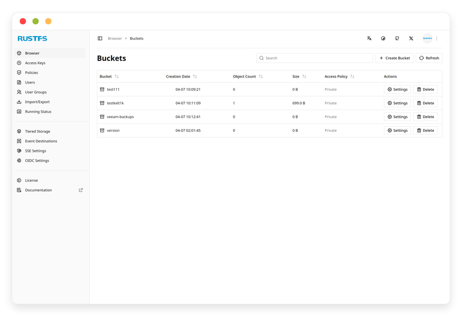
Task: Click the Documentation external link icon
Action: [81, 190]
